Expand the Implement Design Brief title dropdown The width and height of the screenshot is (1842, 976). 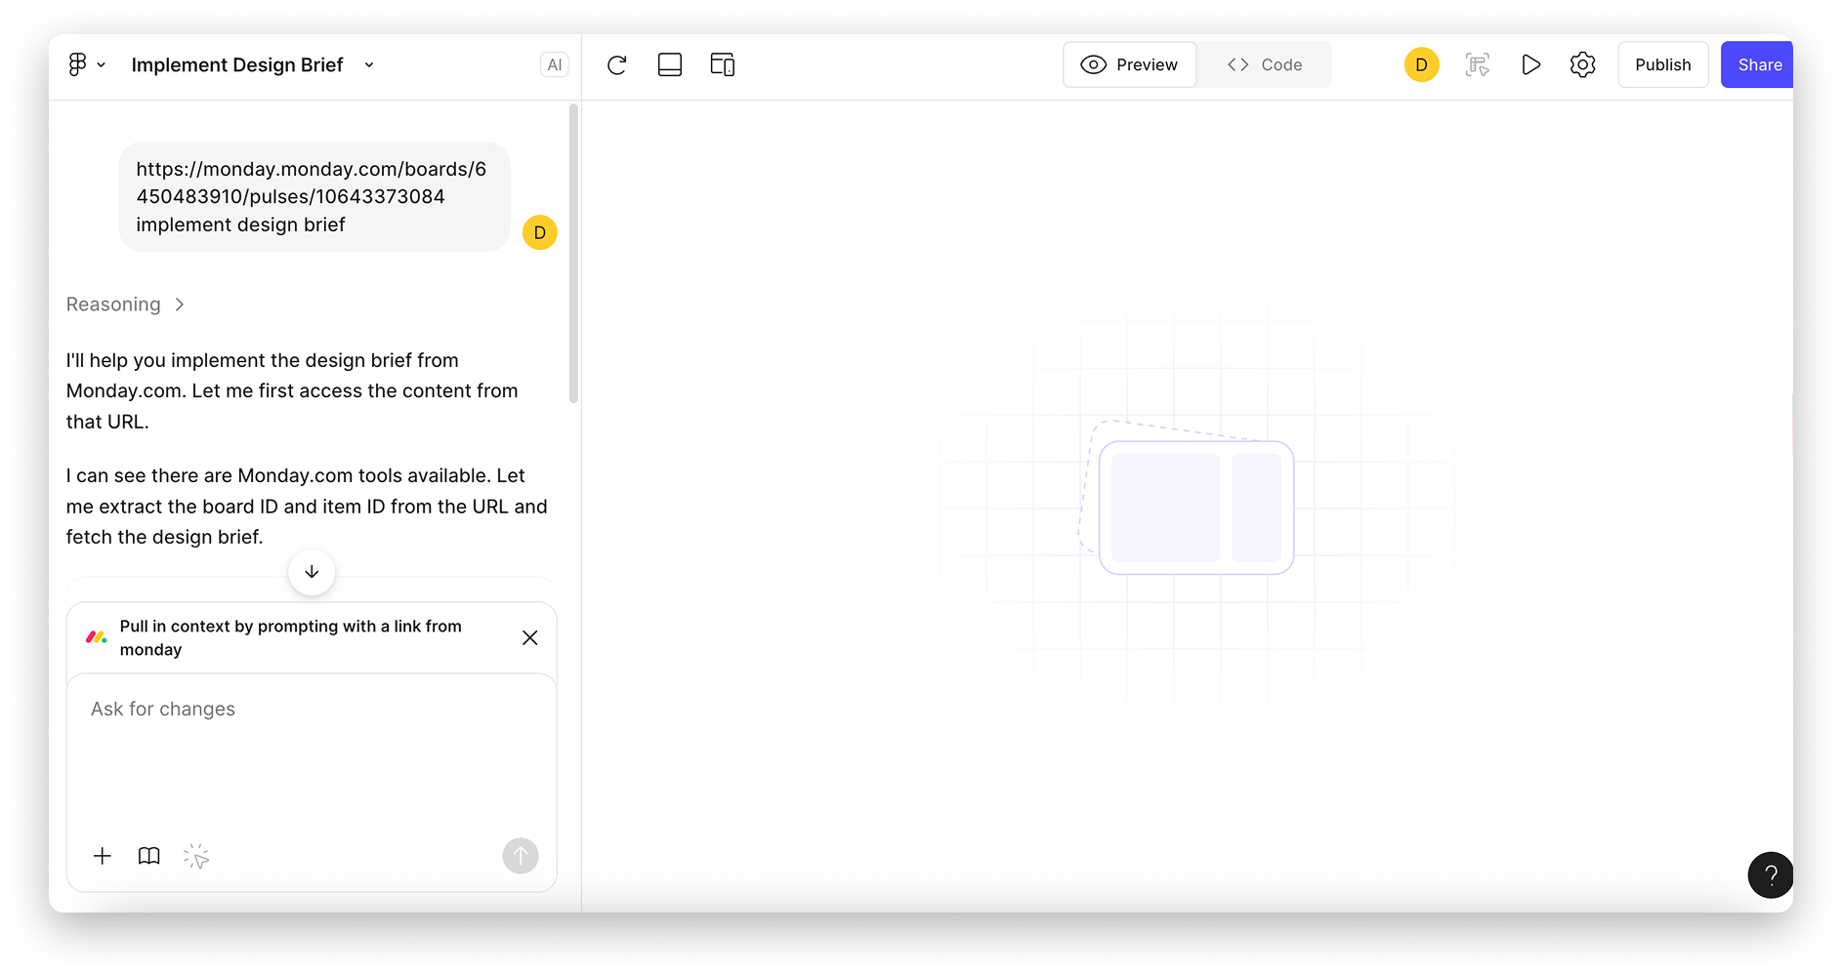click(369, 65)
